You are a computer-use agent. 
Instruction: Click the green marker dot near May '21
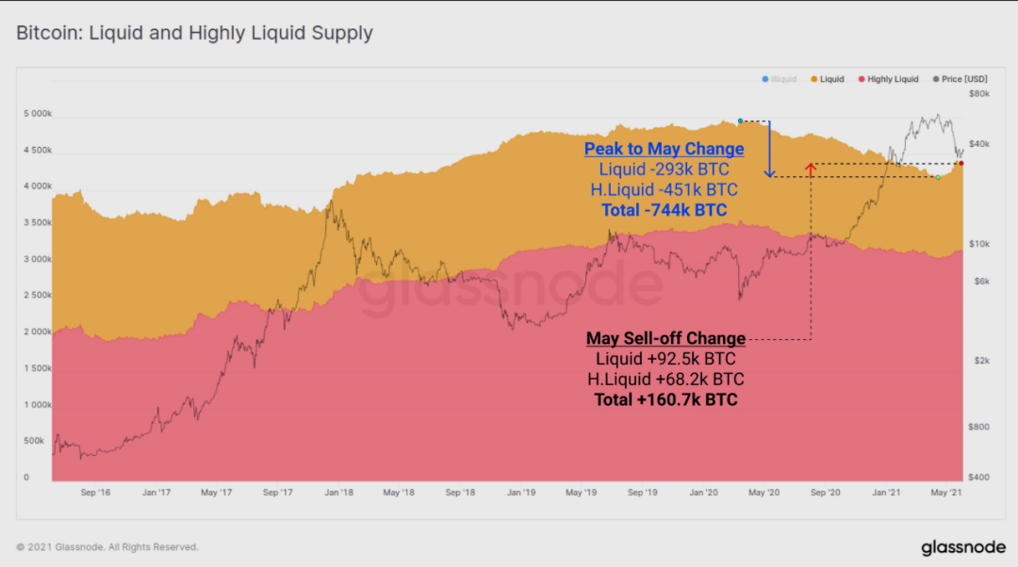tap(938, 177)
